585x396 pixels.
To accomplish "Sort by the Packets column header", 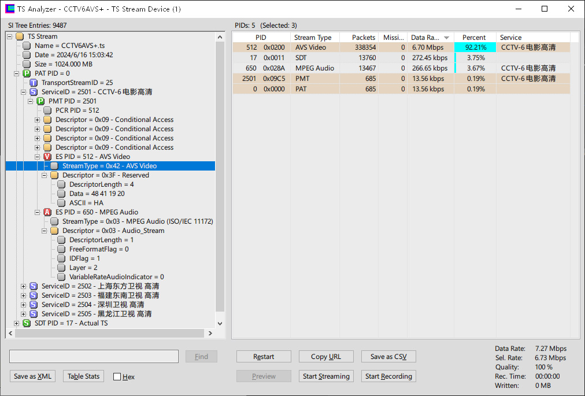I will pos(359,38).
